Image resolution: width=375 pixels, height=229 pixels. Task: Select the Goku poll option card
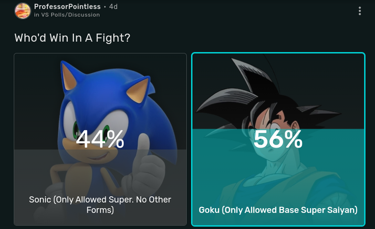(278, 139)
